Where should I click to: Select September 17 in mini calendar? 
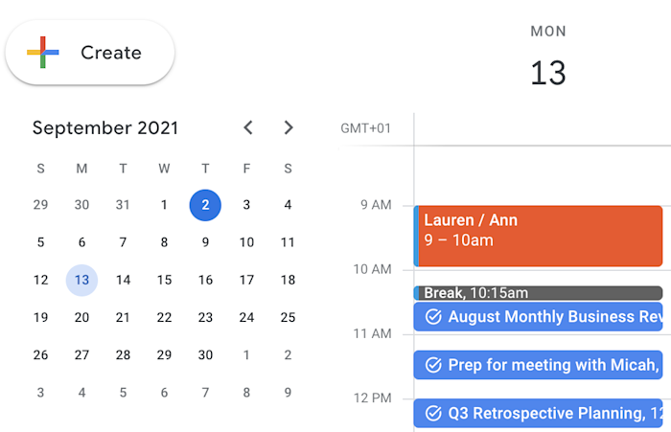point(246,280)
